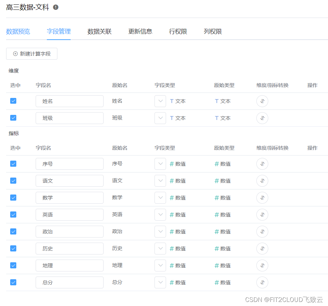
Task: Toggle the 序号 field checkbox
Action: 13,164
